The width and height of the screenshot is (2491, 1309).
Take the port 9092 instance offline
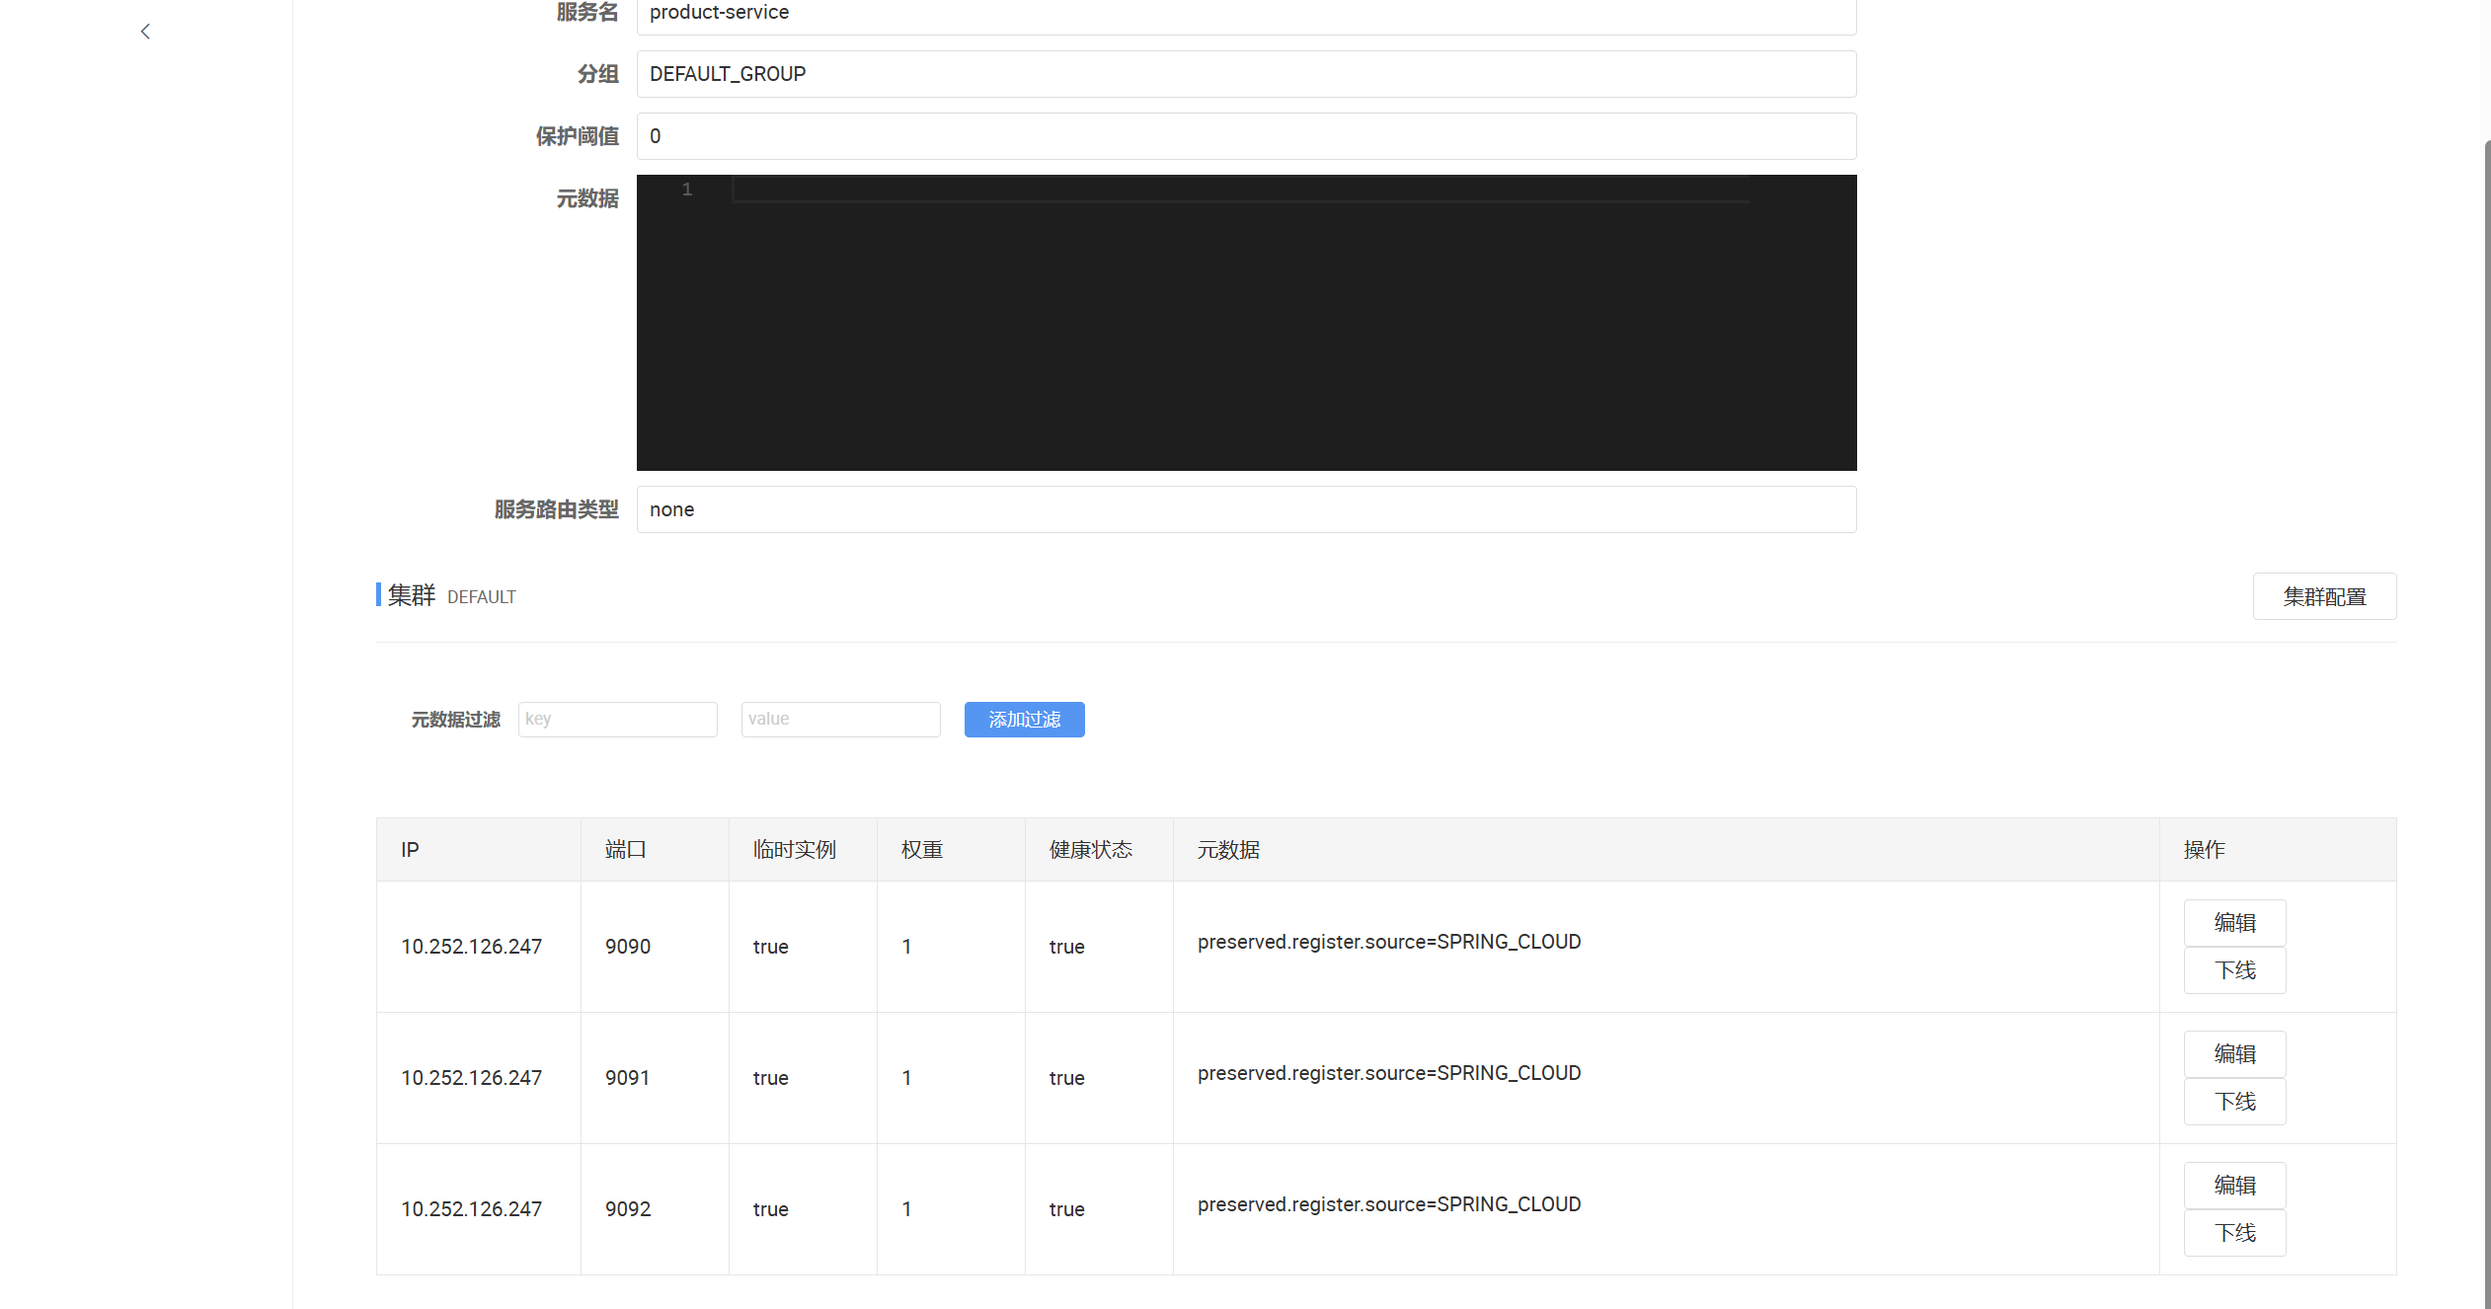pyautogui.click(x=2233, y=1233)
